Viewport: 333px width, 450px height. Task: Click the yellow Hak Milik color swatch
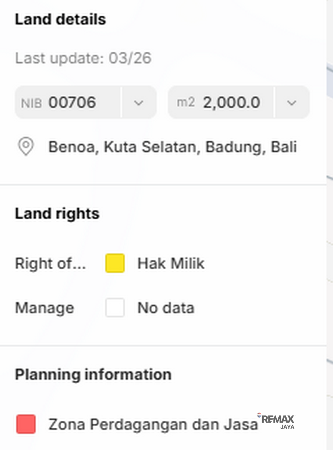(x=115, y=263)
